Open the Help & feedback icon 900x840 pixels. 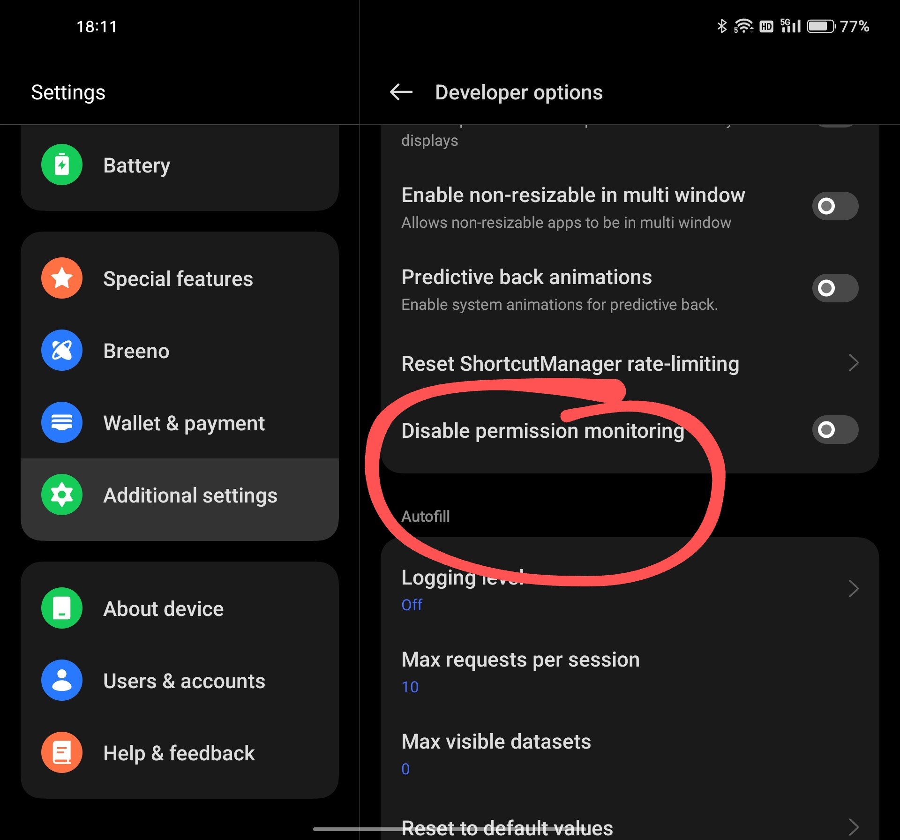(x=62, y=752)
